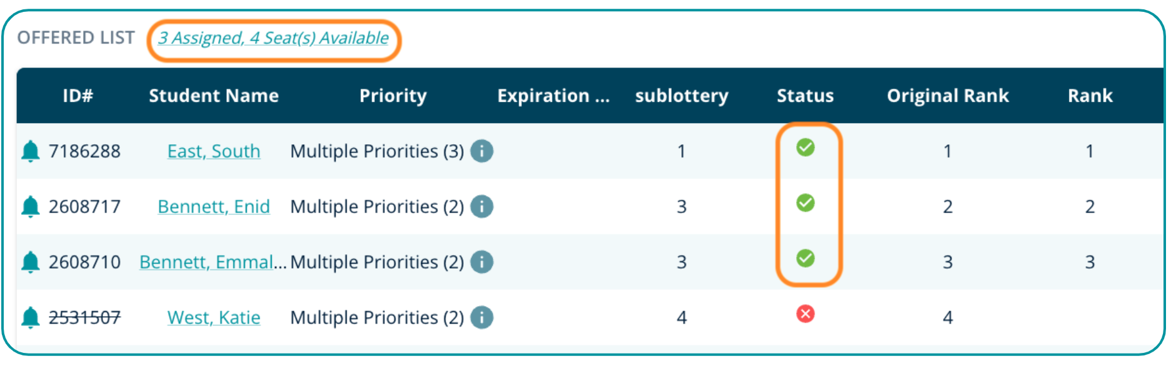Sort by Priority column header
This screenshot has height=376, width=1176.
click(393, 96)
